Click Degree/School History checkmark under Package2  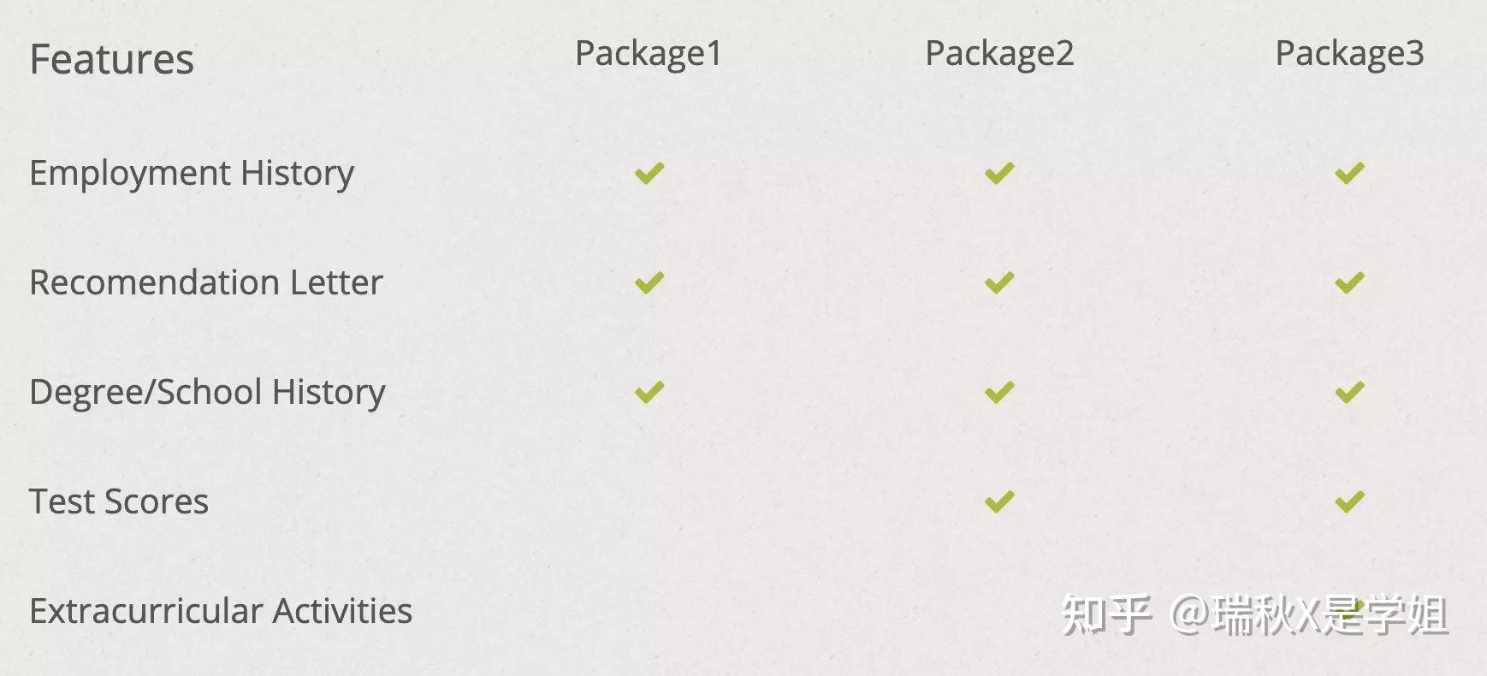click(999, 392)
